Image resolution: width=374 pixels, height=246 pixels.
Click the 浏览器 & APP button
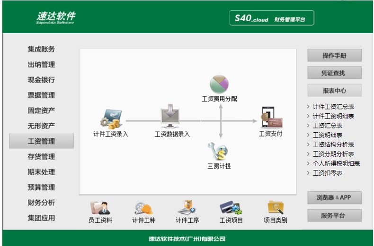tap(334, 198)
